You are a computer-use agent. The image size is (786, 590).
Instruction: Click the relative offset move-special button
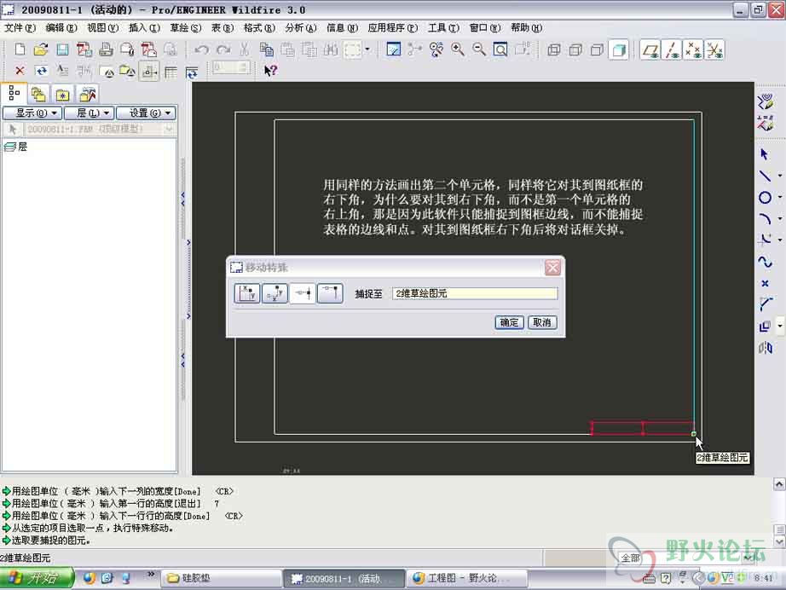tap(275, 293)
